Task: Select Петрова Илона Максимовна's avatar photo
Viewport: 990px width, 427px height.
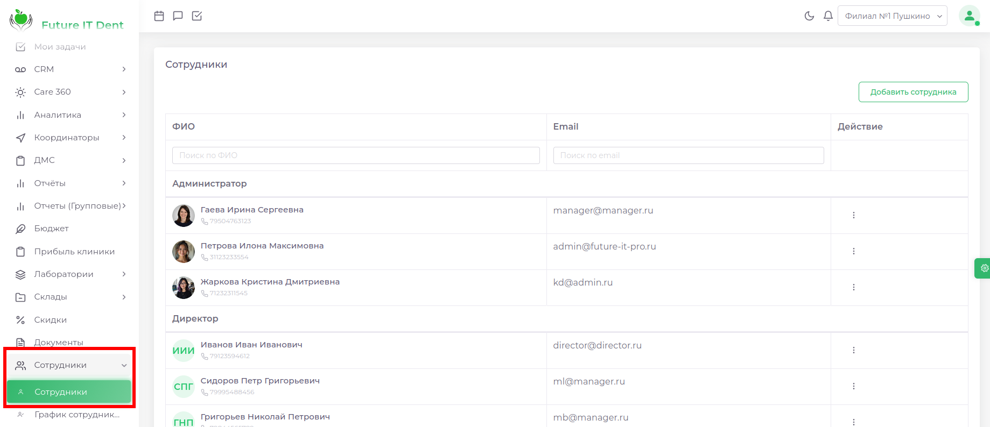Action: 184,252
